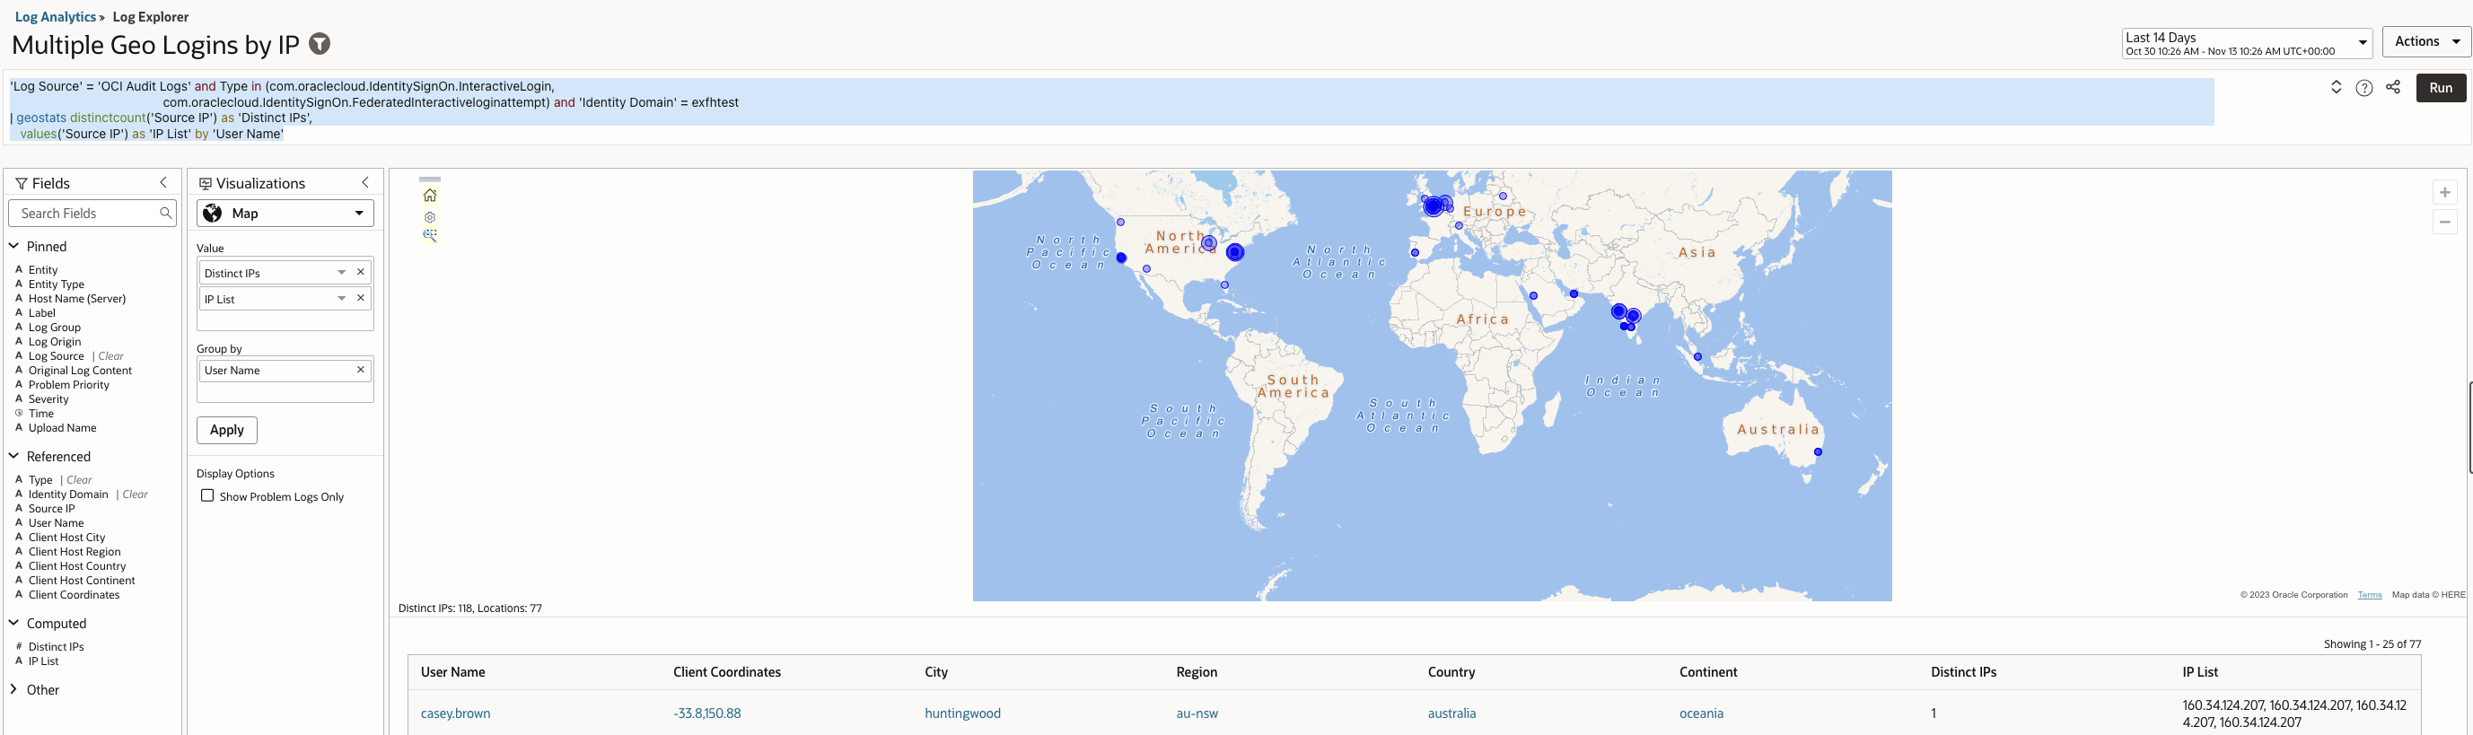Zoom in the map with plus button

2444,193
